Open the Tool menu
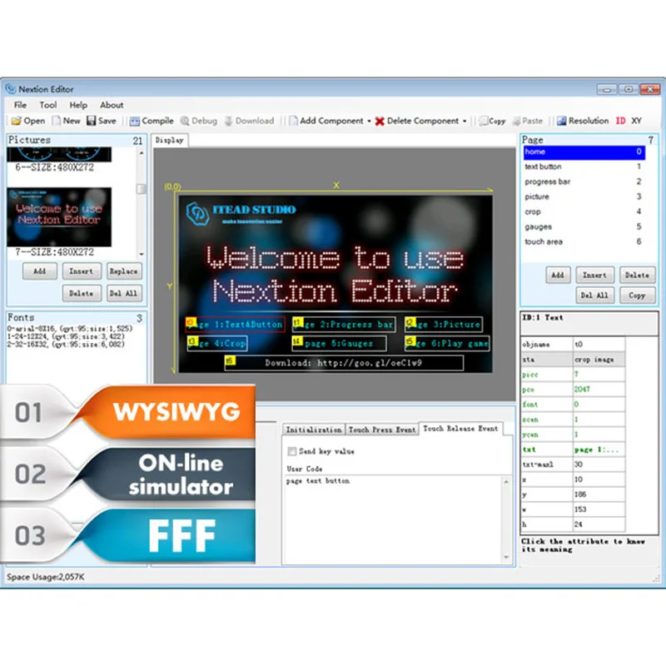The height and width of the screenshot is (666, 666). 48,105
